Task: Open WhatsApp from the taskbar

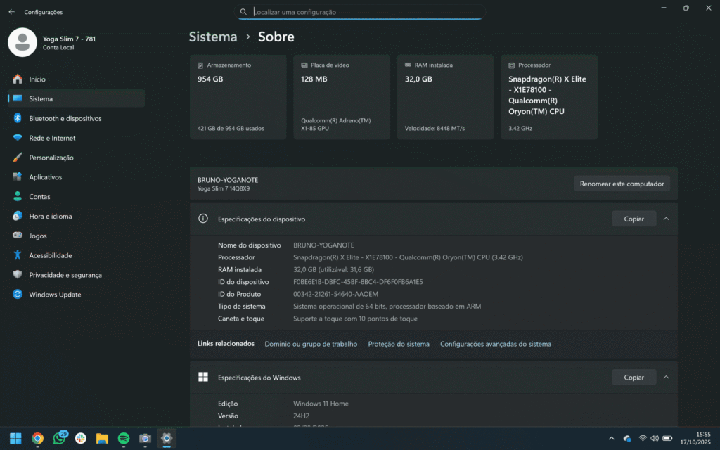Action: tap(59, 438)
